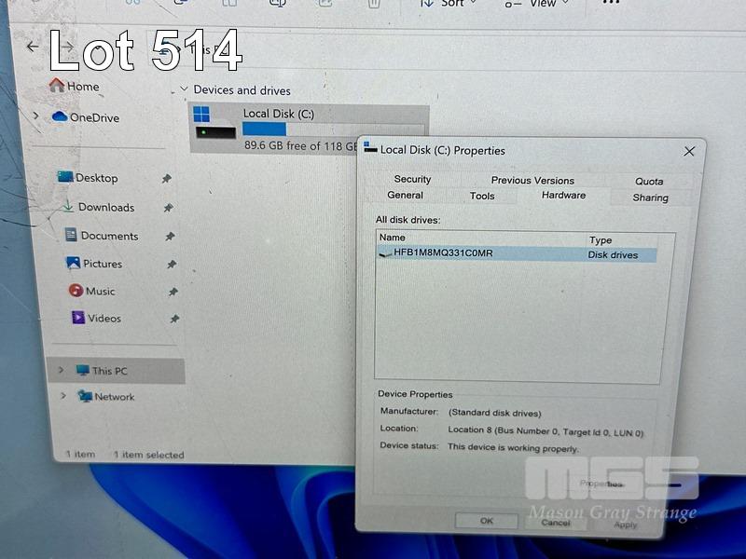Open the Videos folder icon
Screen dimensions: 746x559
tap(78, 318)
